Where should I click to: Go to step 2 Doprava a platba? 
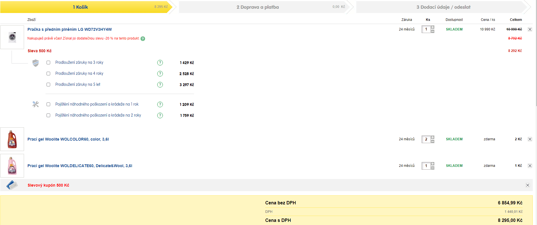pos(264,7)
